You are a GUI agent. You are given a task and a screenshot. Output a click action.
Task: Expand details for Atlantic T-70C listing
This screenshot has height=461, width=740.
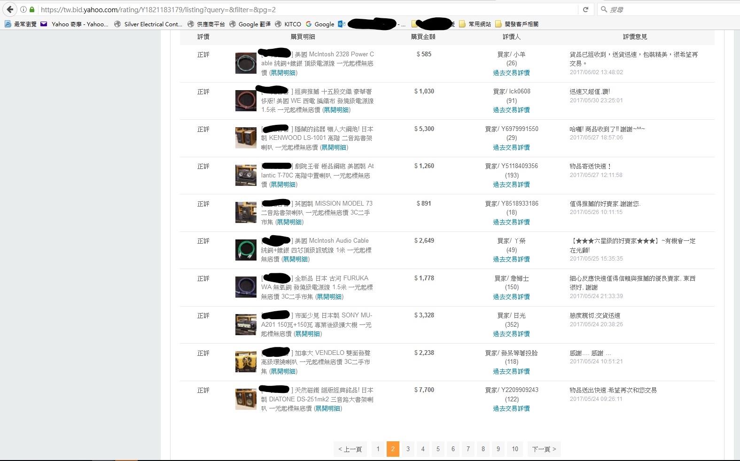(283, 184)
